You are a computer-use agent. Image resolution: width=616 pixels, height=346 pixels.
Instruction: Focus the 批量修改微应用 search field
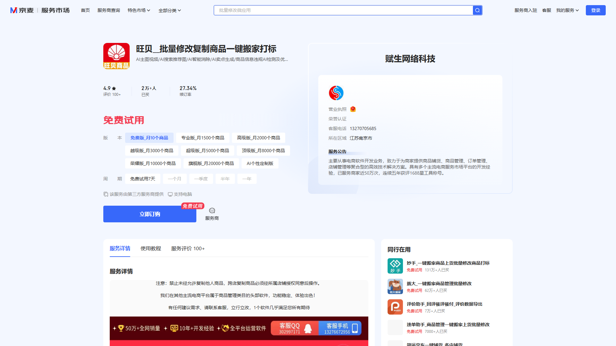[x=343, y=10]
